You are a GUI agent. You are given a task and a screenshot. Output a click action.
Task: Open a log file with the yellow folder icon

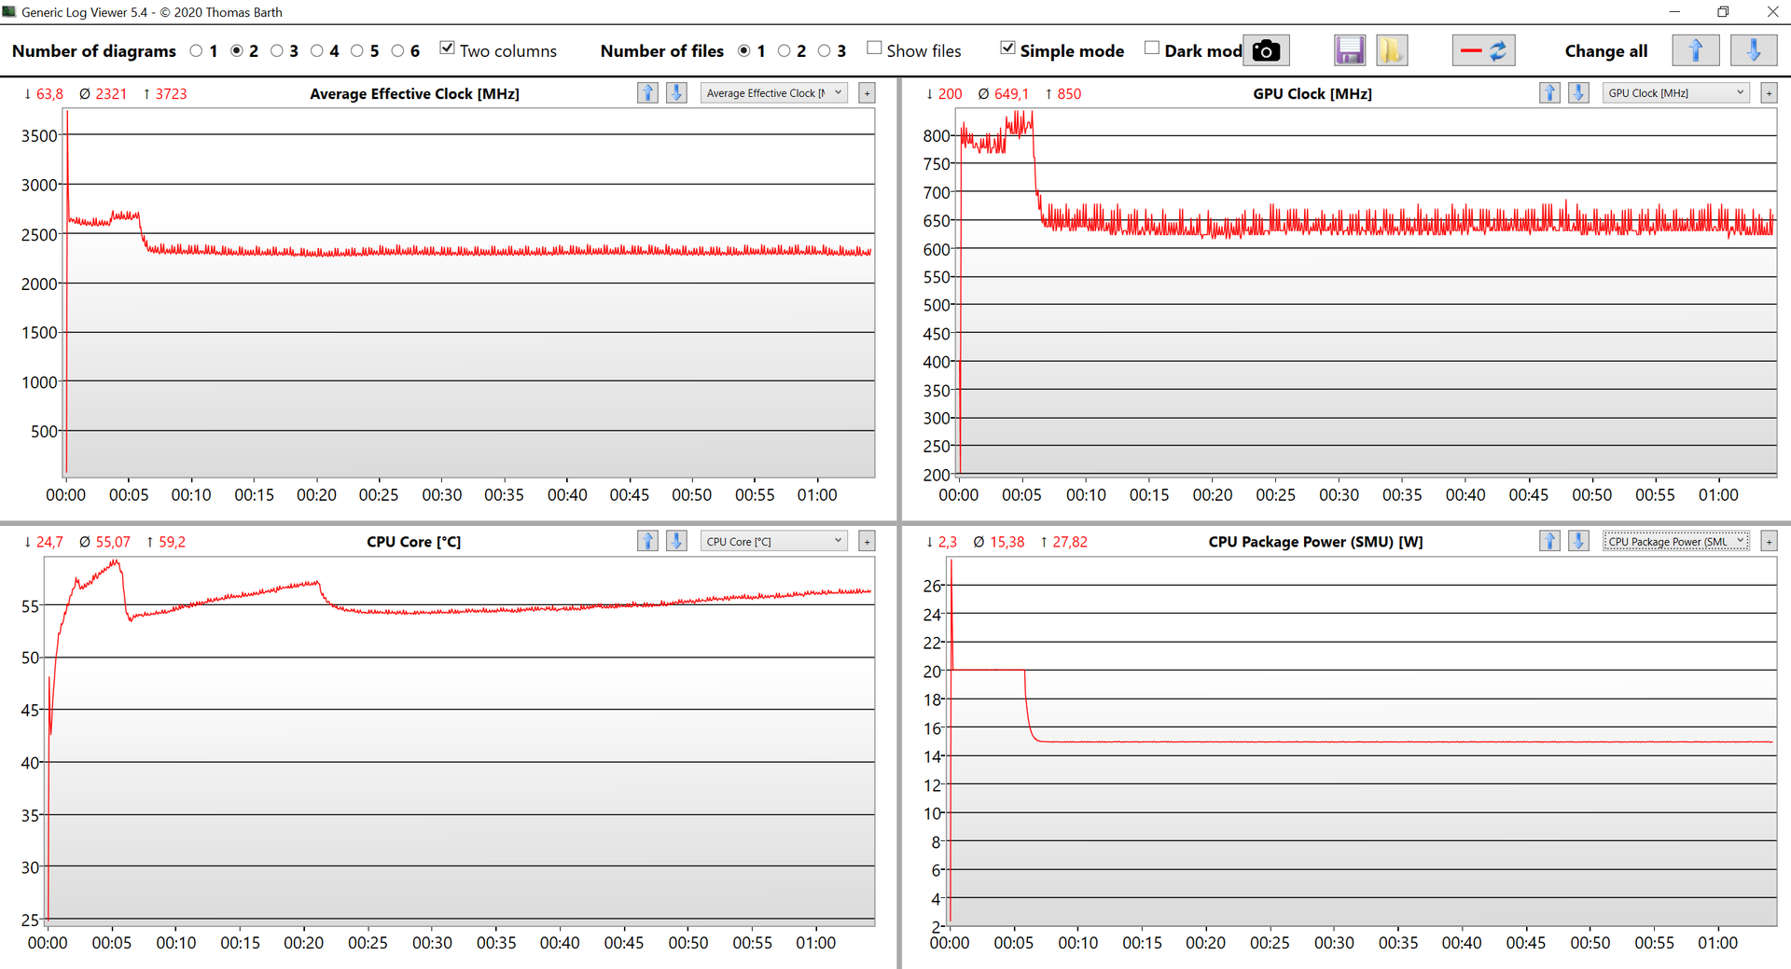1391,50
